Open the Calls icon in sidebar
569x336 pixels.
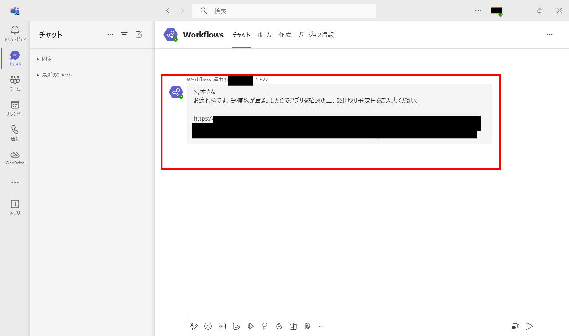click(x=15, y=132)
